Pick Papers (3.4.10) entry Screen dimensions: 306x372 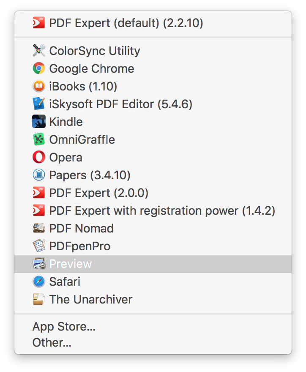click(x=153, y=175)
